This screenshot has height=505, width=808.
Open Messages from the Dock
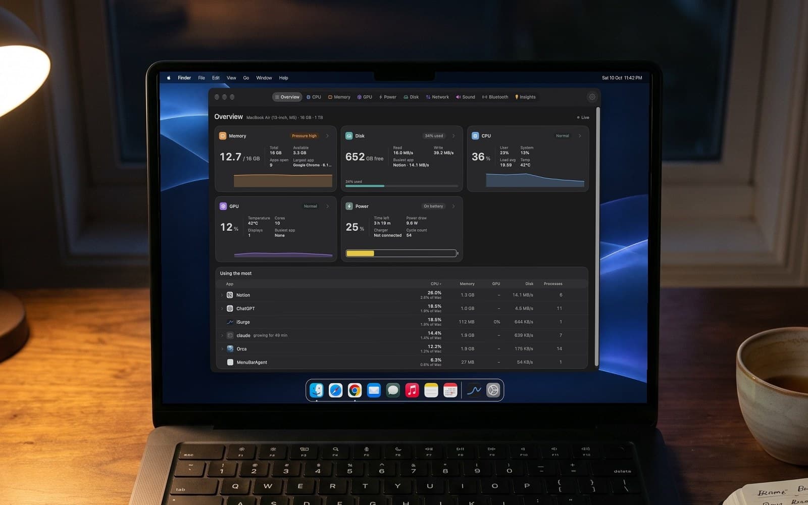pyautogui.click(x=393, y=390)
